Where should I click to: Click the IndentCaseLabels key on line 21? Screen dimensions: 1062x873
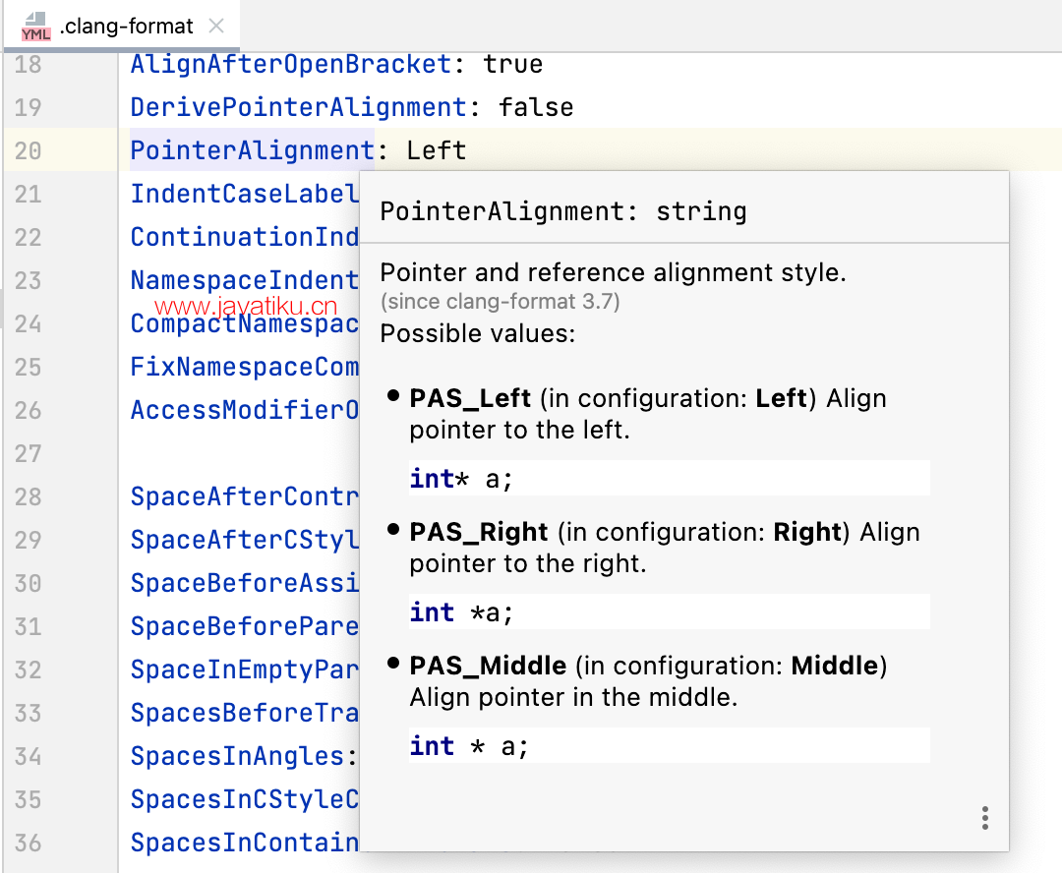coord(244,195)
